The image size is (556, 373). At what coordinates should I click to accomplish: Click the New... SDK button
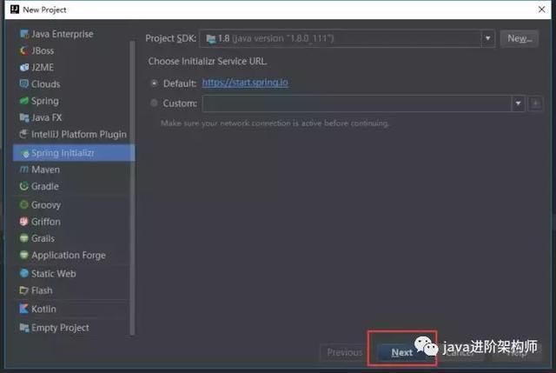(520, 38)
